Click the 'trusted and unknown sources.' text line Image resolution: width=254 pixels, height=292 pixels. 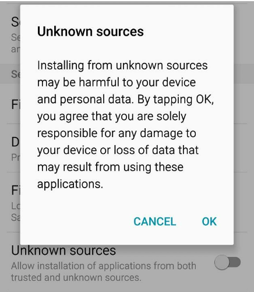coord(76,277)
